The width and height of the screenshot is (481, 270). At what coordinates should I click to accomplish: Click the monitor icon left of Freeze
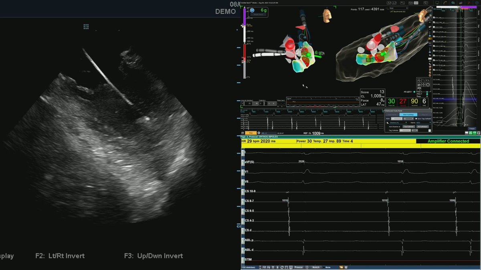(x=291, y=267)
